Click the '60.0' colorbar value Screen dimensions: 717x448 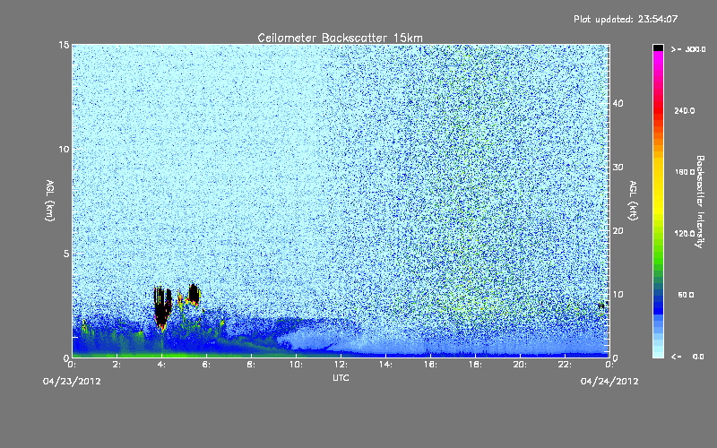point(686,295)
